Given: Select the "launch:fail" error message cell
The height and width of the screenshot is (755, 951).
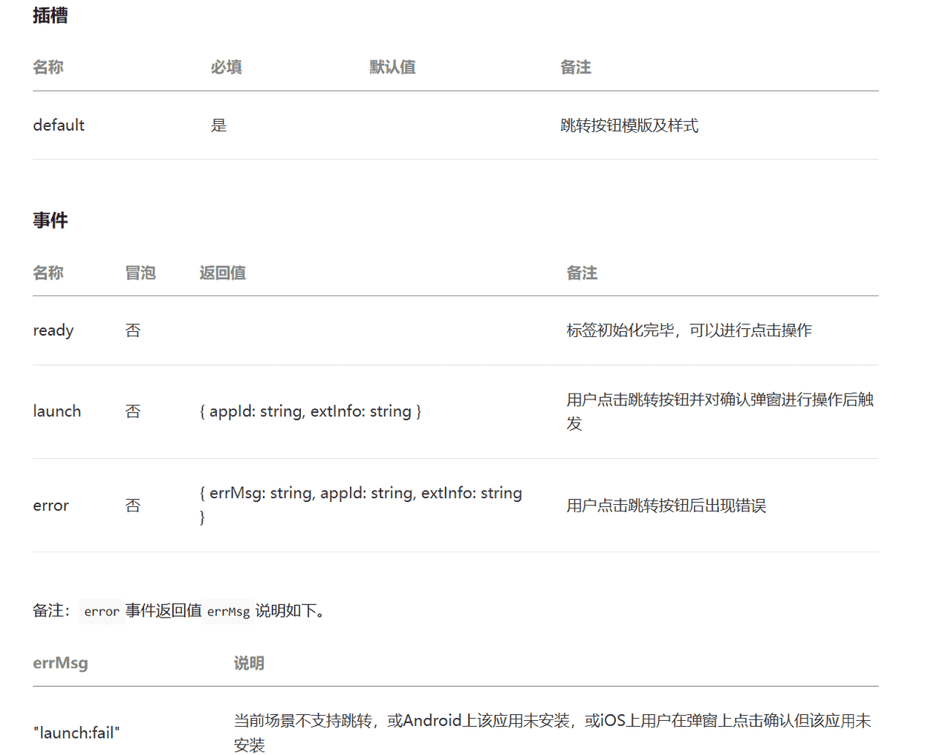Looking at the screenshot, I should tap(77, 733).
